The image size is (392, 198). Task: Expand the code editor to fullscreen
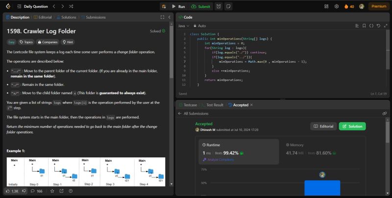[x=386, y=25]
